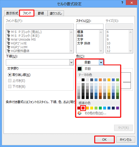Pick gold theme color swatch
The width and height of the screenshot is (139, 147).
click(109, 80)
